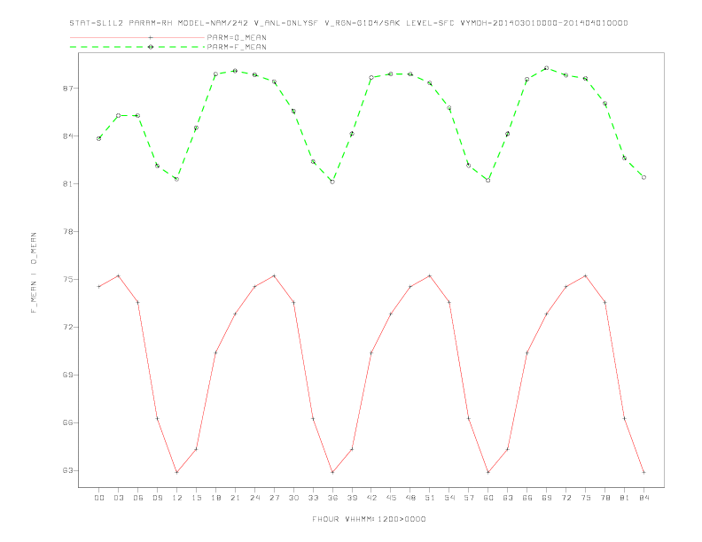Click the vertical axis title F_MEAN | O_MEAN
This screenshot has width=702, height=542.
tap(34, 273)
